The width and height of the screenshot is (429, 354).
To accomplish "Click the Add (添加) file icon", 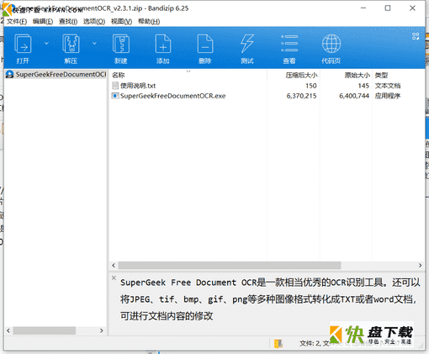I will [x=163, y=44].
